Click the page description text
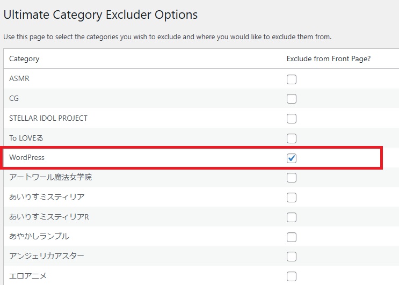Screen dimensions: 399x285 pos(168,37)
